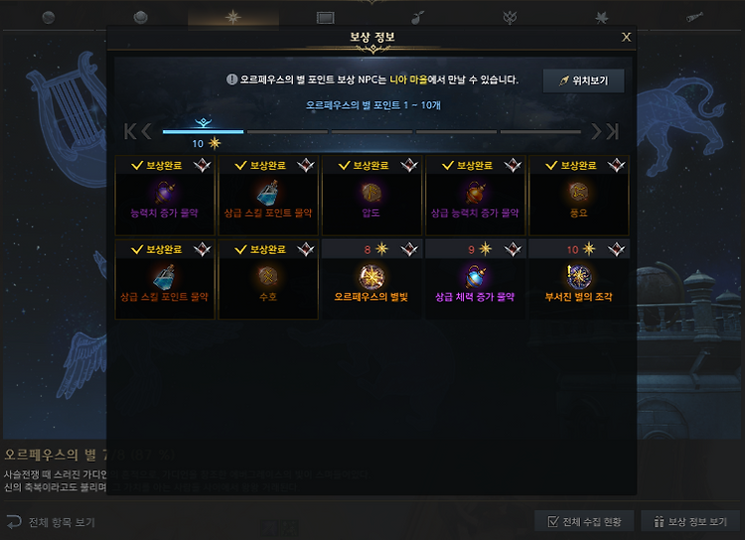Click the 오르페우스의 별빛 reward icon
Image resolution: width=745 pixels, height=540 pixels.
coord(372,277)
